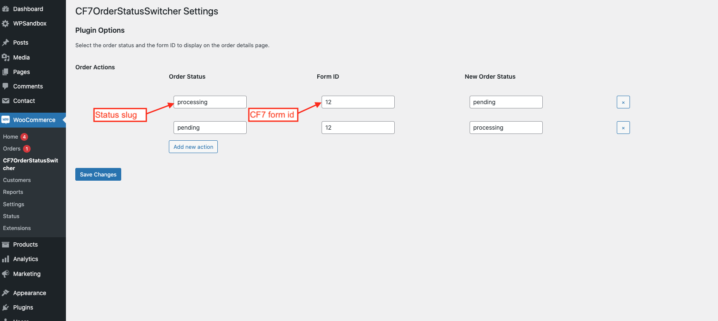This screenshot has height=321, width=718.
Task: Click the Comments speech bubble icon
Action: click(6, 86)
